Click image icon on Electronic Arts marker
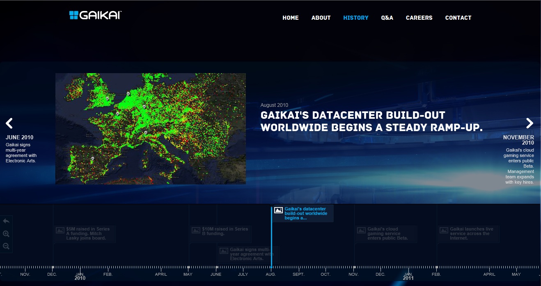Viewport: 541px width, 286px height. pyautogui.click(x=224, y=251)
